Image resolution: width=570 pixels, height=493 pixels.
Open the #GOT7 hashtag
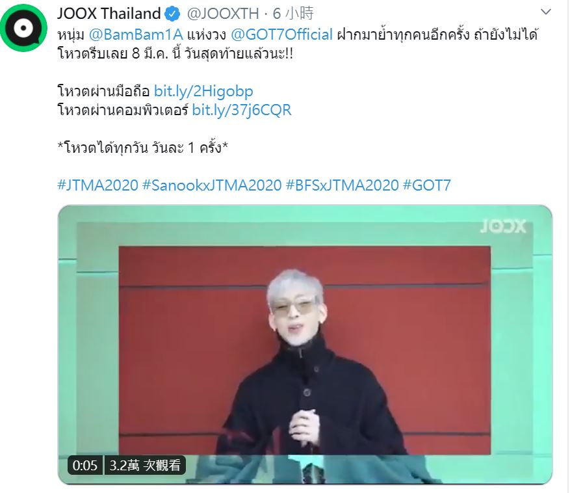427,185
